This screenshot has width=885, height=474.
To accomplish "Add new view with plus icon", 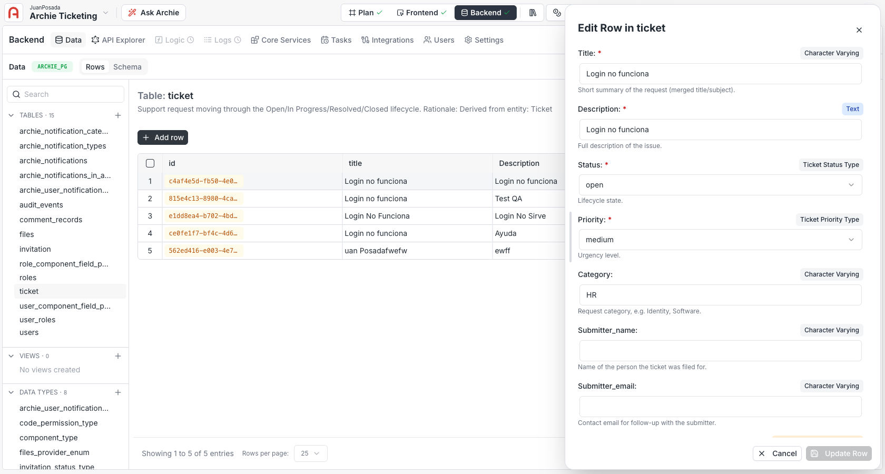I will click(x=118, y=356).
